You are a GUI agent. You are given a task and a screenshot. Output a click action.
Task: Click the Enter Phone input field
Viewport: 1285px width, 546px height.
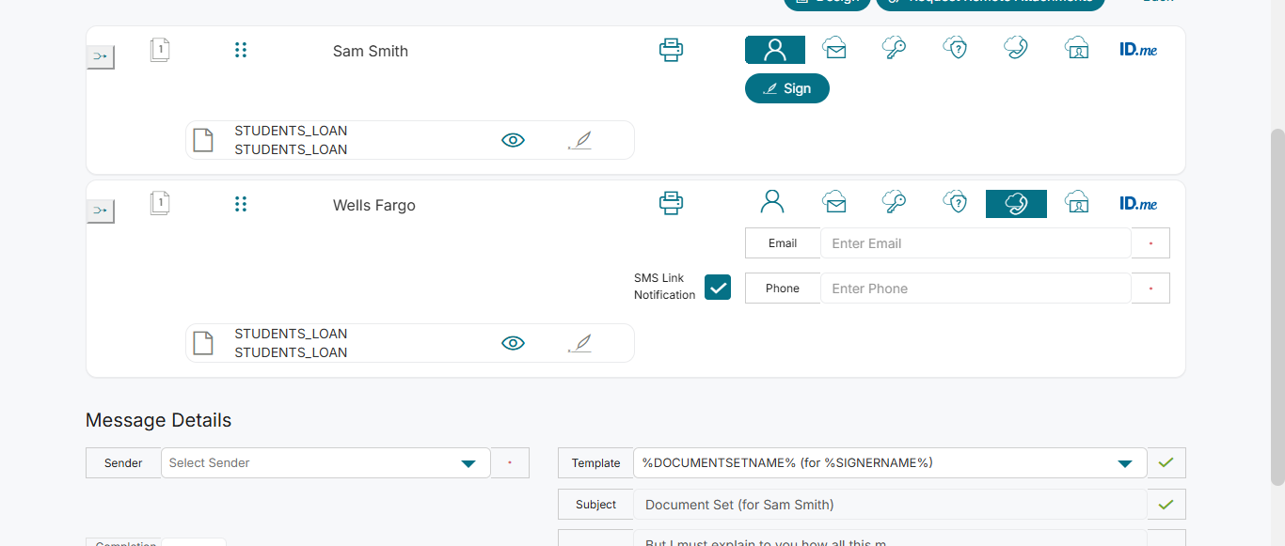tap(976, 289)
